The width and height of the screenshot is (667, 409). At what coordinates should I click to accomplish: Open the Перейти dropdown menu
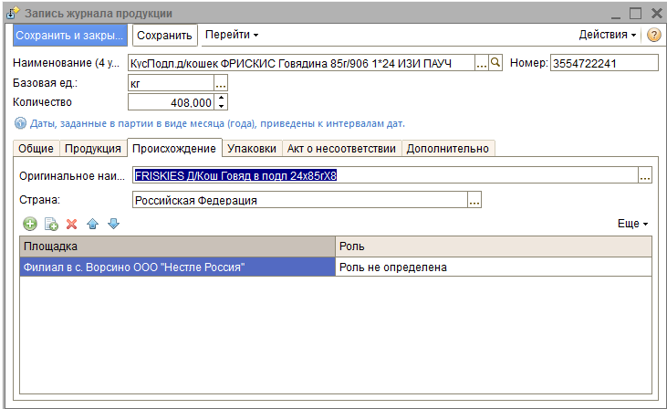coord(232,35)
